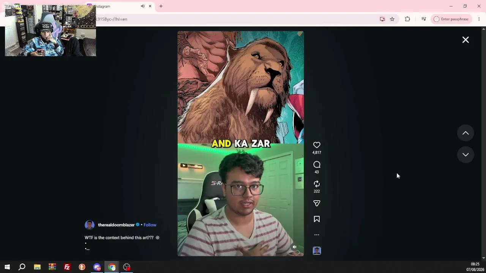Bookmark this page with the star icon
The height and width of the screenshot is (273, 486).
392,19
